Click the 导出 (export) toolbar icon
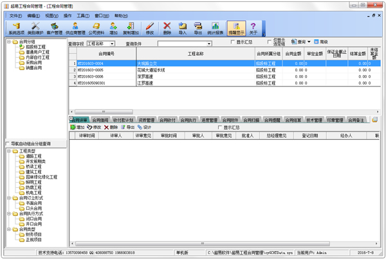This screenshot has height=259, width=386. point(198,28)
